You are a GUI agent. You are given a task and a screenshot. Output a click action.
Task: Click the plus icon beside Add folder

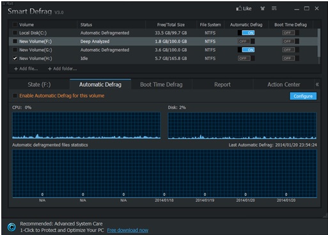coord(50,69)
